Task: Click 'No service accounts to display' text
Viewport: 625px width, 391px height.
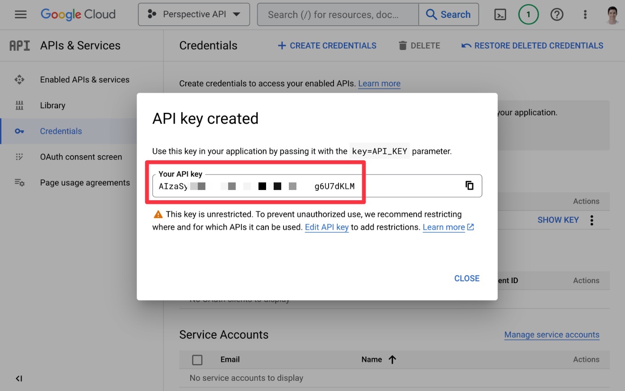Action: pos(246,378)
